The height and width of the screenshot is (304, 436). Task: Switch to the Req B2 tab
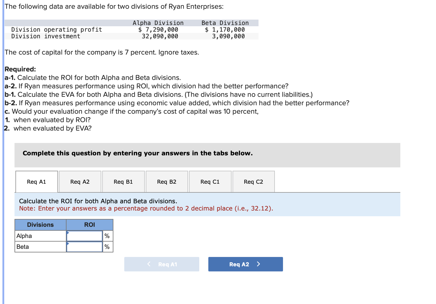pyautogui.click(x=167, y=182)
